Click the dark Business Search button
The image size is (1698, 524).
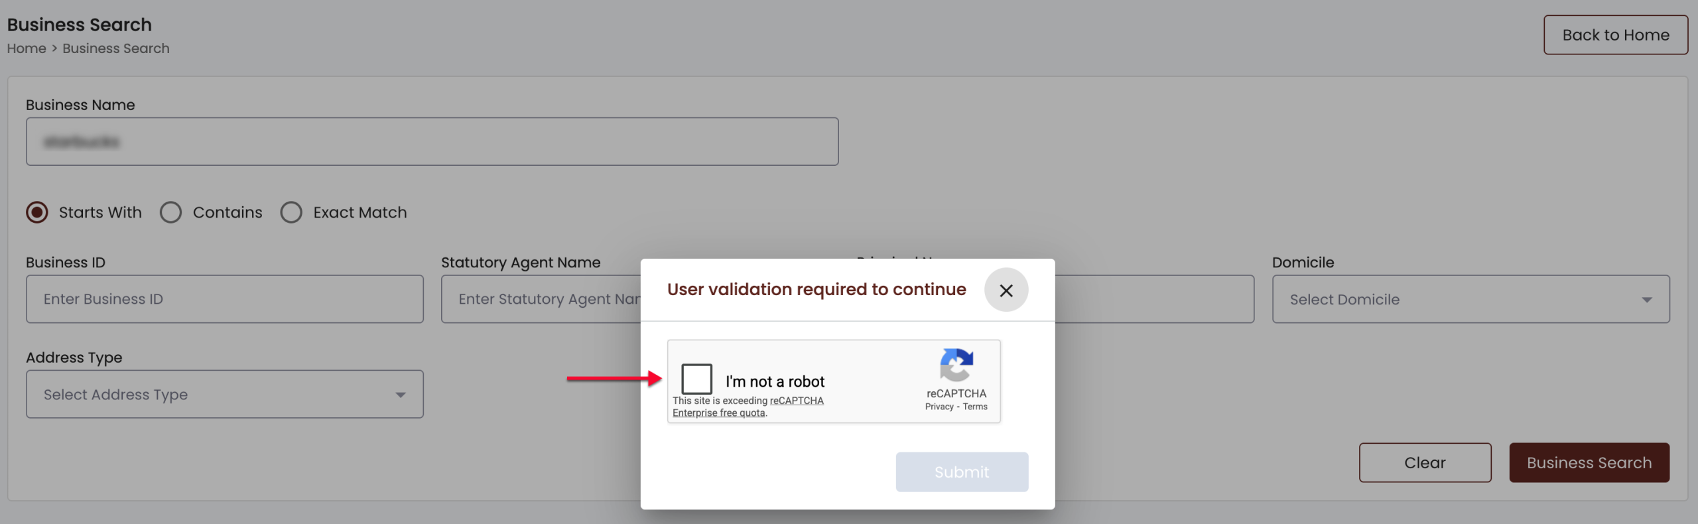1589,462
